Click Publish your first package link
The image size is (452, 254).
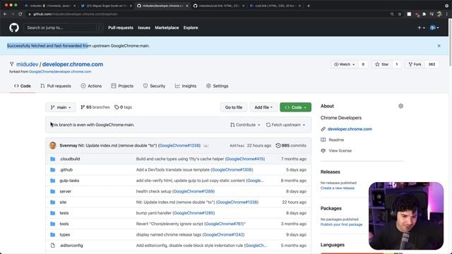(x=341, y=224)
